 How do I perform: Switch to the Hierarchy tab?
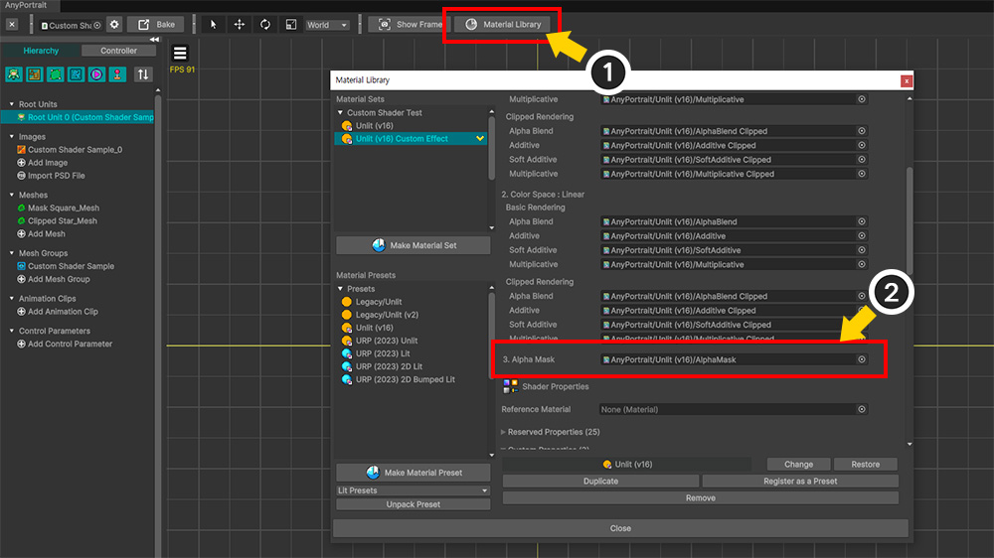(x=41, y=51)
